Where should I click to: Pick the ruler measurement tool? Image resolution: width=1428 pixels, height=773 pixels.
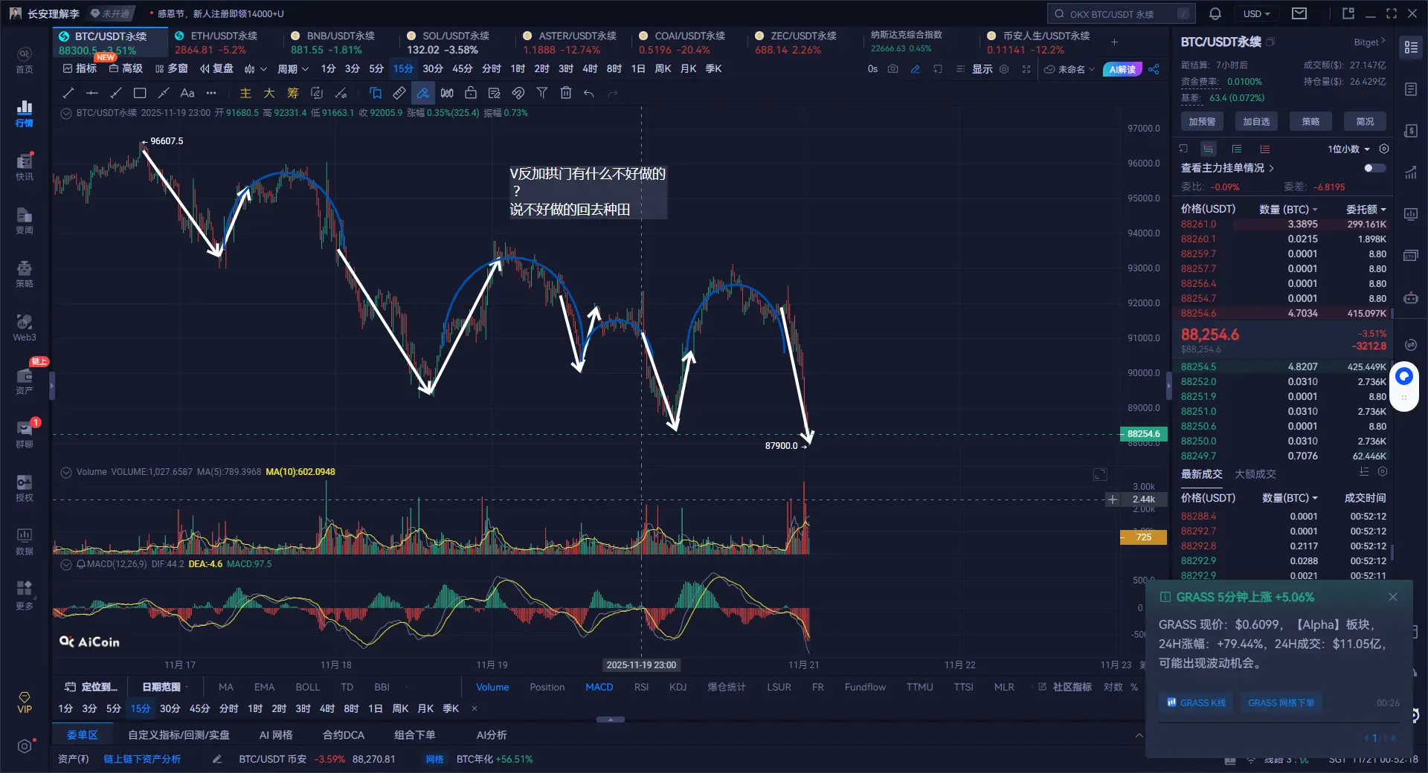[x=399, y=93]
